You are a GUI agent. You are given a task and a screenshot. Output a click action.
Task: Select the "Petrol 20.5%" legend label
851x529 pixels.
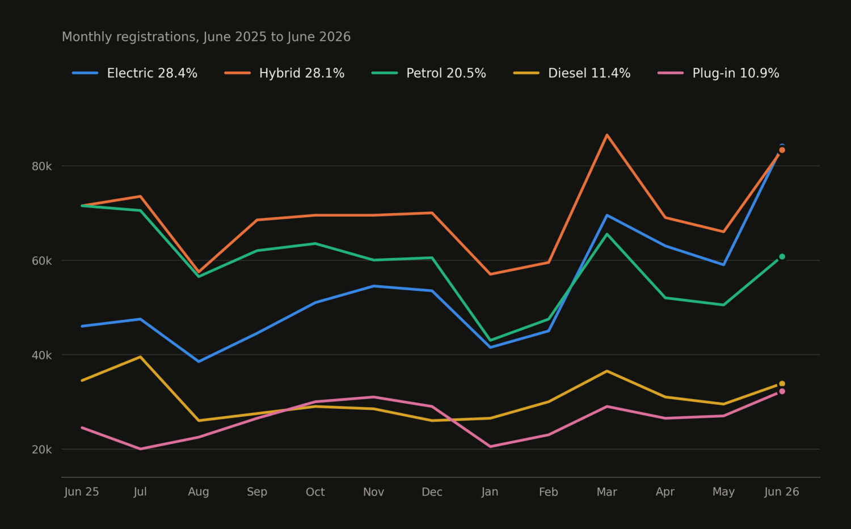pos(446,73)
